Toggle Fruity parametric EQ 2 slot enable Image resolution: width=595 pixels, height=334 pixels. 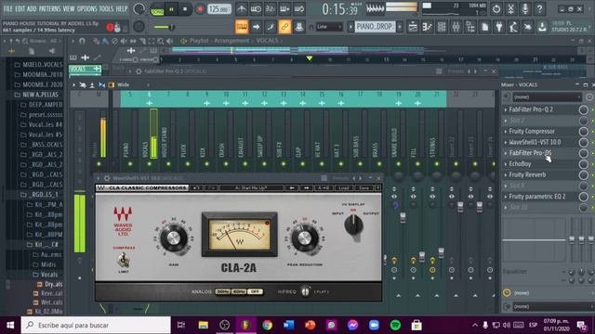coord(583,197)
